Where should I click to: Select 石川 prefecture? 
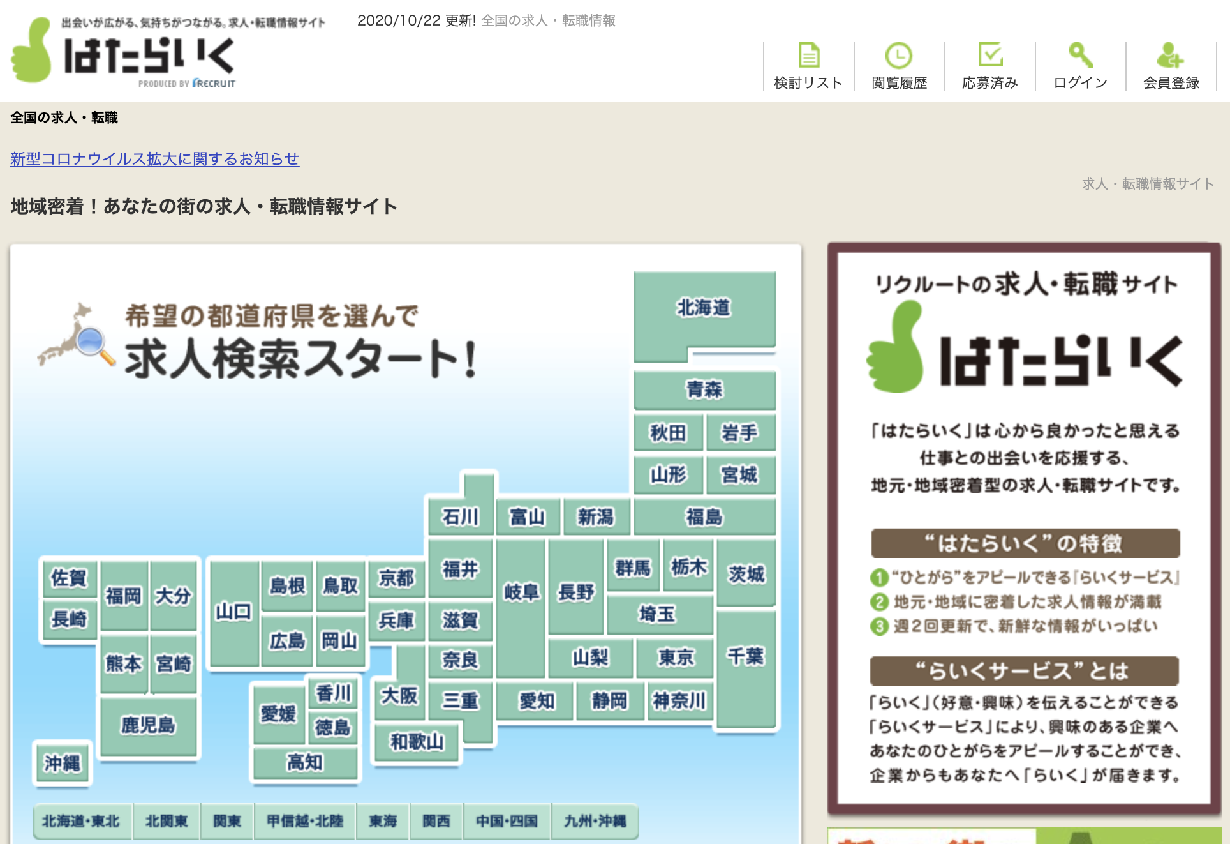[460, 516]
